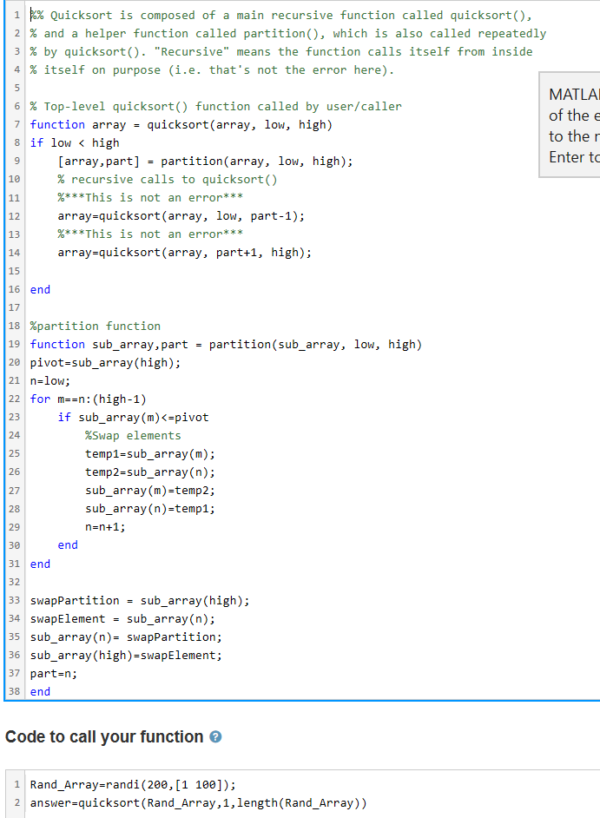The height and width of the screenshot is (818, 600).
Task: Click the 'n=n+1;' line
Action: (x=105, y=527)
